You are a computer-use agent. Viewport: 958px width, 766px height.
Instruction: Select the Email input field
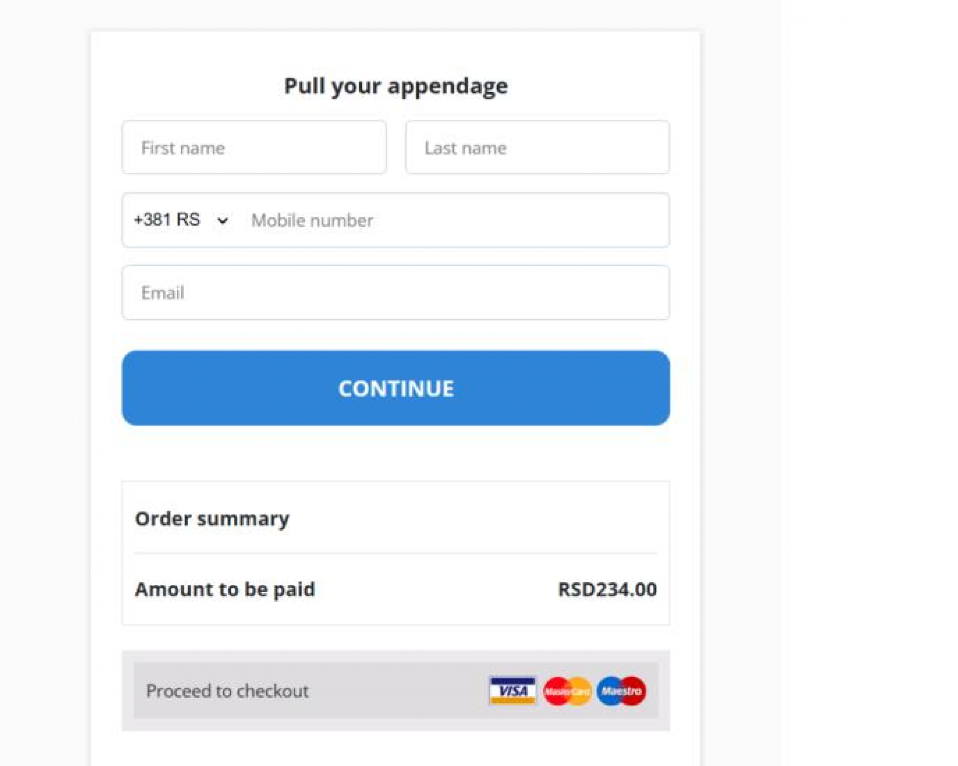395,293
